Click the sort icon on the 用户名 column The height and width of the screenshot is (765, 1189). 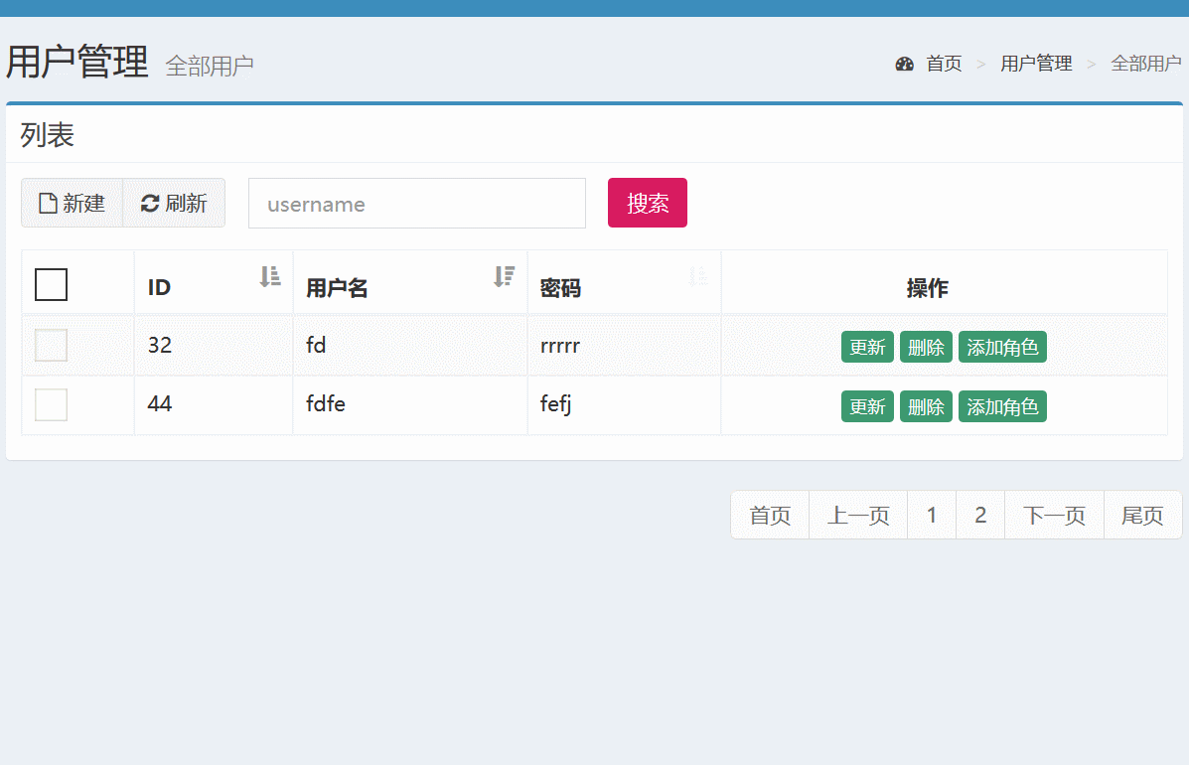click(x=505, y=277)
